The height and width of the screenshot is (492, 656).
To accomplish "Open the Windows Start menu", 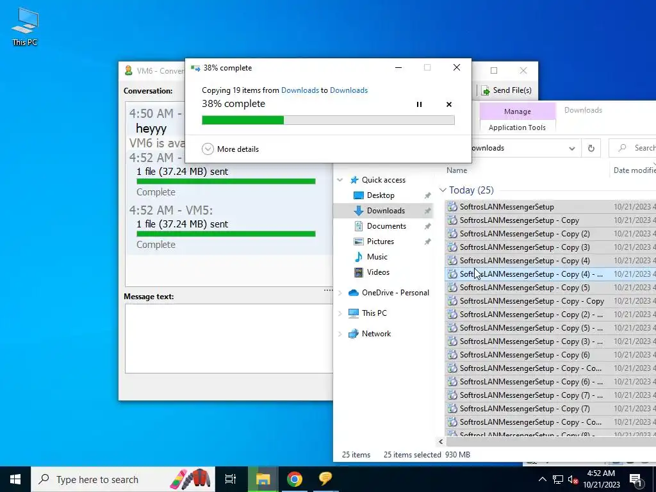I will click(x=15, y=479).
